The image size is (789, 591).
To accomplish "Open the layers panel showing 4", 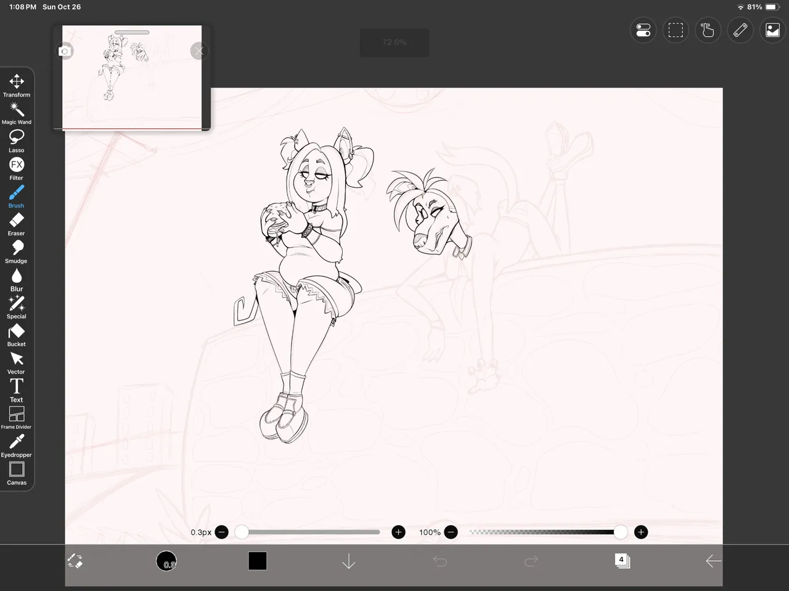I will [x=622, y=561].
